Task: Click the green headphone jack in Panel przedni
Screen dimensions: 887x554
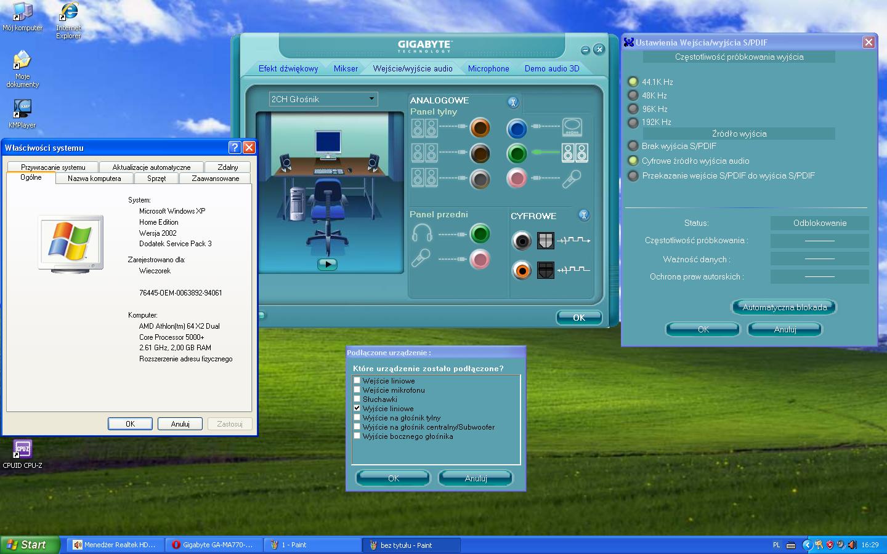Action: [x=480, y=233]
